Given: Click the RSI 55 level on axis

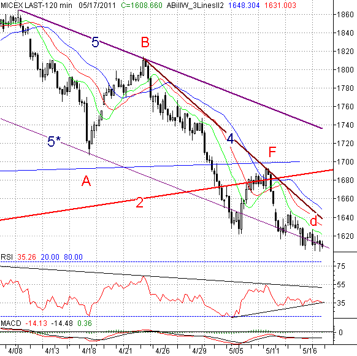Looking at the screenshot, I should point(340,285).
